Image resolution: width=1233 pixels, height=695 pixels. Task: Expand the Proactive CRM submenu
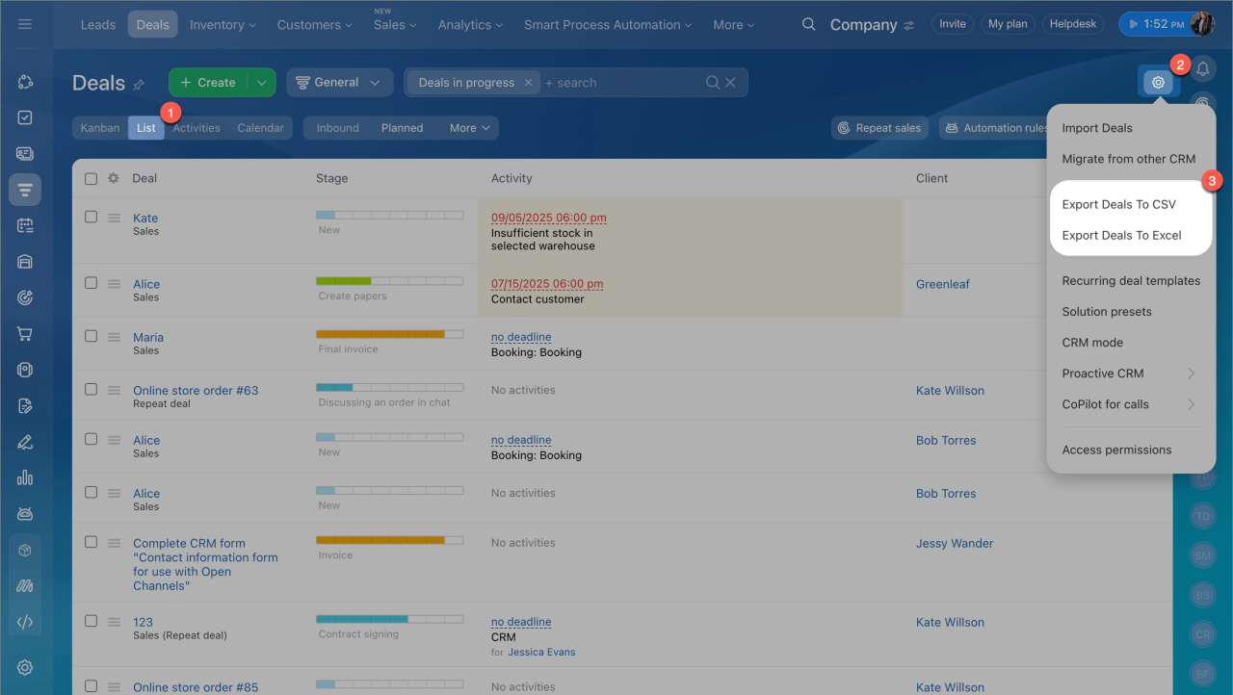[x=1191, y=373]
